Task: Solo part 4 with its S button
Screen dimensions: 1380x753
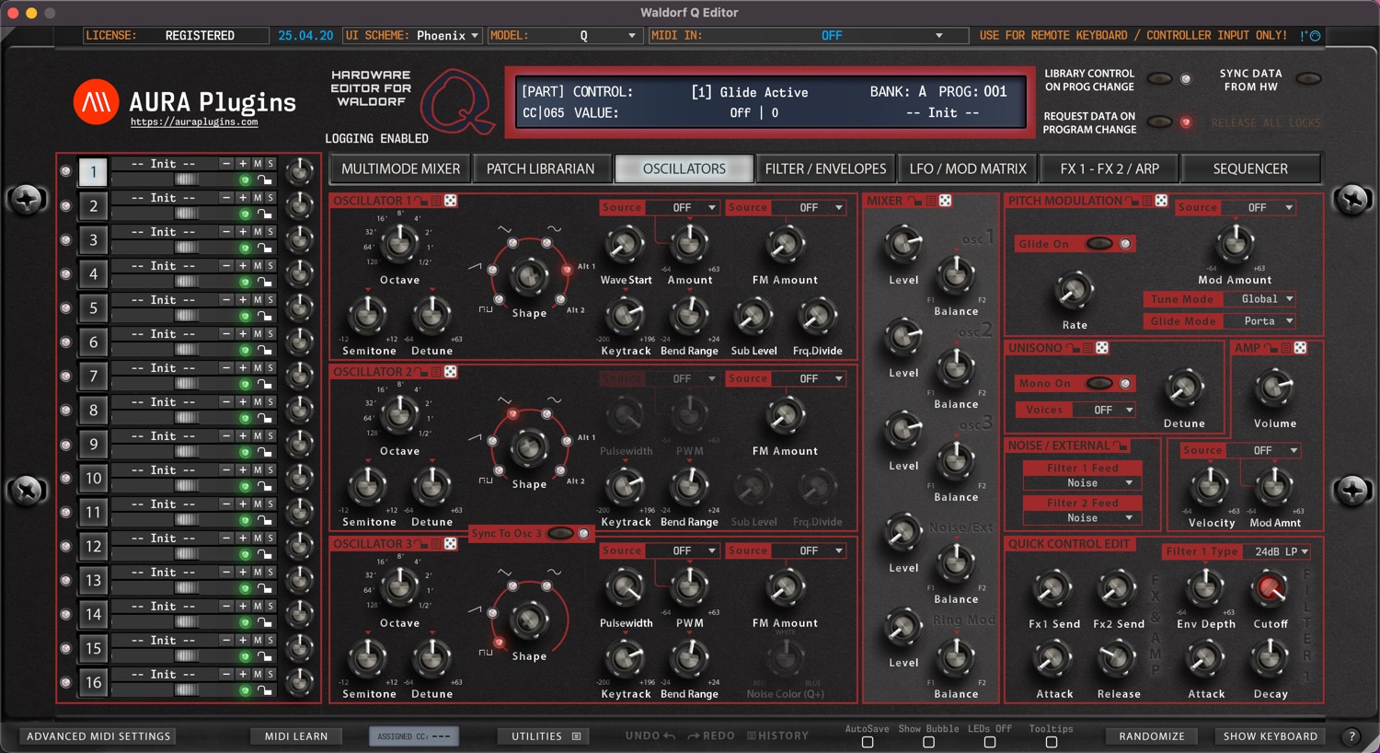Action: pos(270,266)
